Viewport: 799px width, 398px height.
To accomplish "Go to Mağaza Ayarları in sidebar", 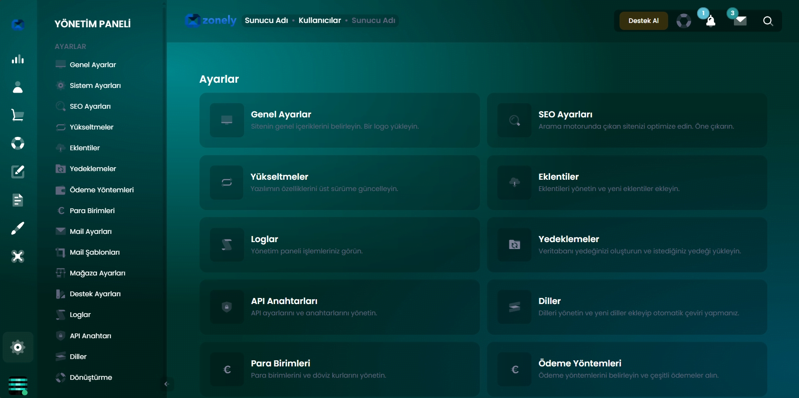I will pos(97,273).
